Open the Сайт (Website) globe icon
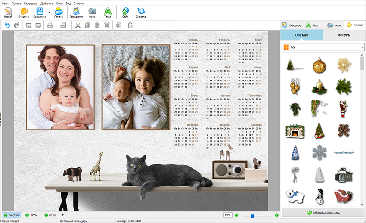366x223 pixels. coord(125,12)
